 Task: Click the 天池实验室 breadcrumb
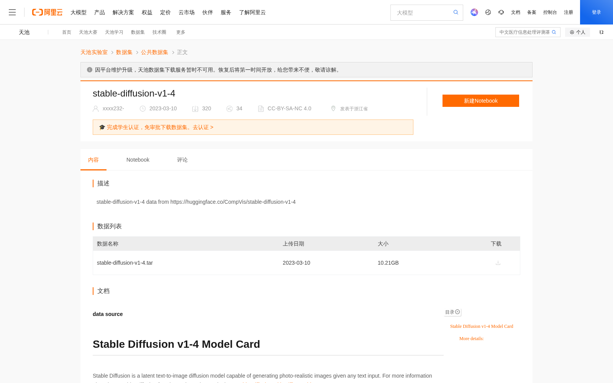pos(94,52)
